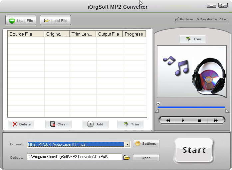The width and height of the screenshot is (232, 170).
Task: Click the left trim start marker
Action: 157,111
